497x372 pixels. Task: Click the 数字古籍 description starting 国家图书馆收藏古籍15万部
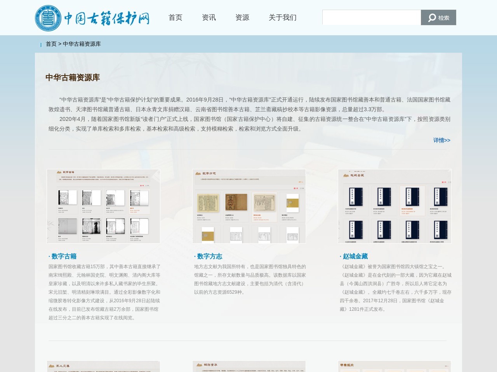[x=104, y=292]
